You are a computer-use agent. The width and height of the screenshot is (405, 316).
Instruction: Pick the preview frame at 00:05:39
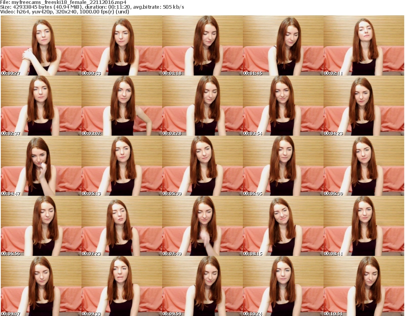point(202,166)
